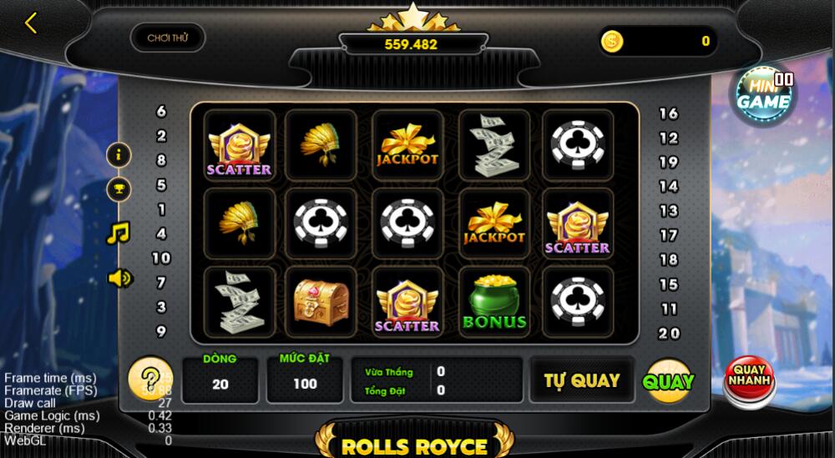835x458 pixels.
Task: Spin the reels with the Quay button
Action: 668,381
